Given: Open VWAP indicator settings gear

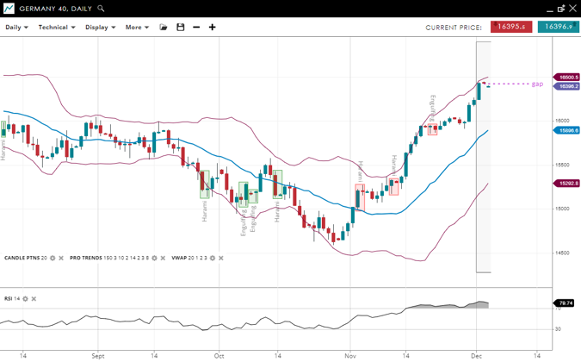Looking at the screenshot, I should click(212, 258).
